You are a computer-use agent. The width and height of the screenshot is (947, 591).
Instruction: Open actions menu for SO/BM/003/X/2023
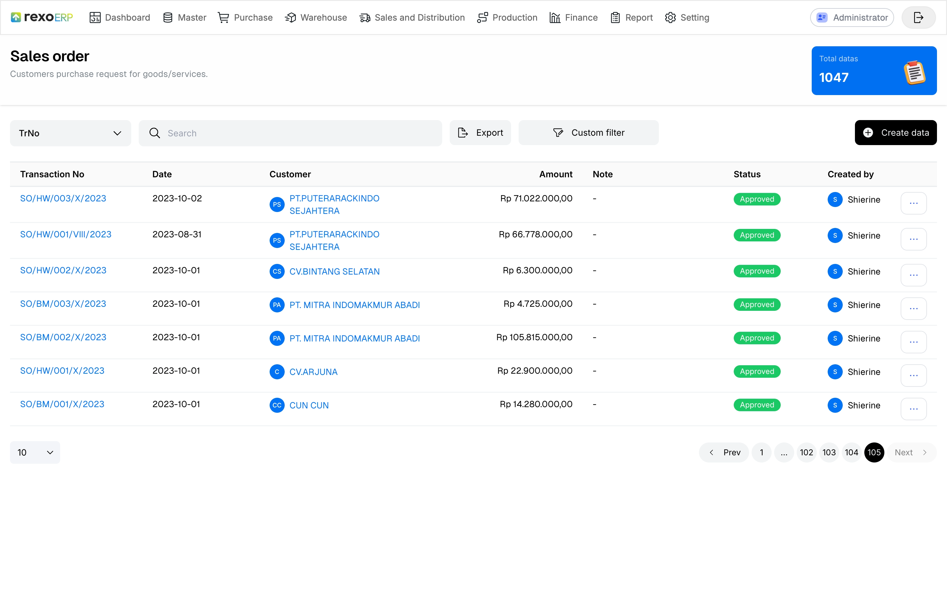click(914, 309)
